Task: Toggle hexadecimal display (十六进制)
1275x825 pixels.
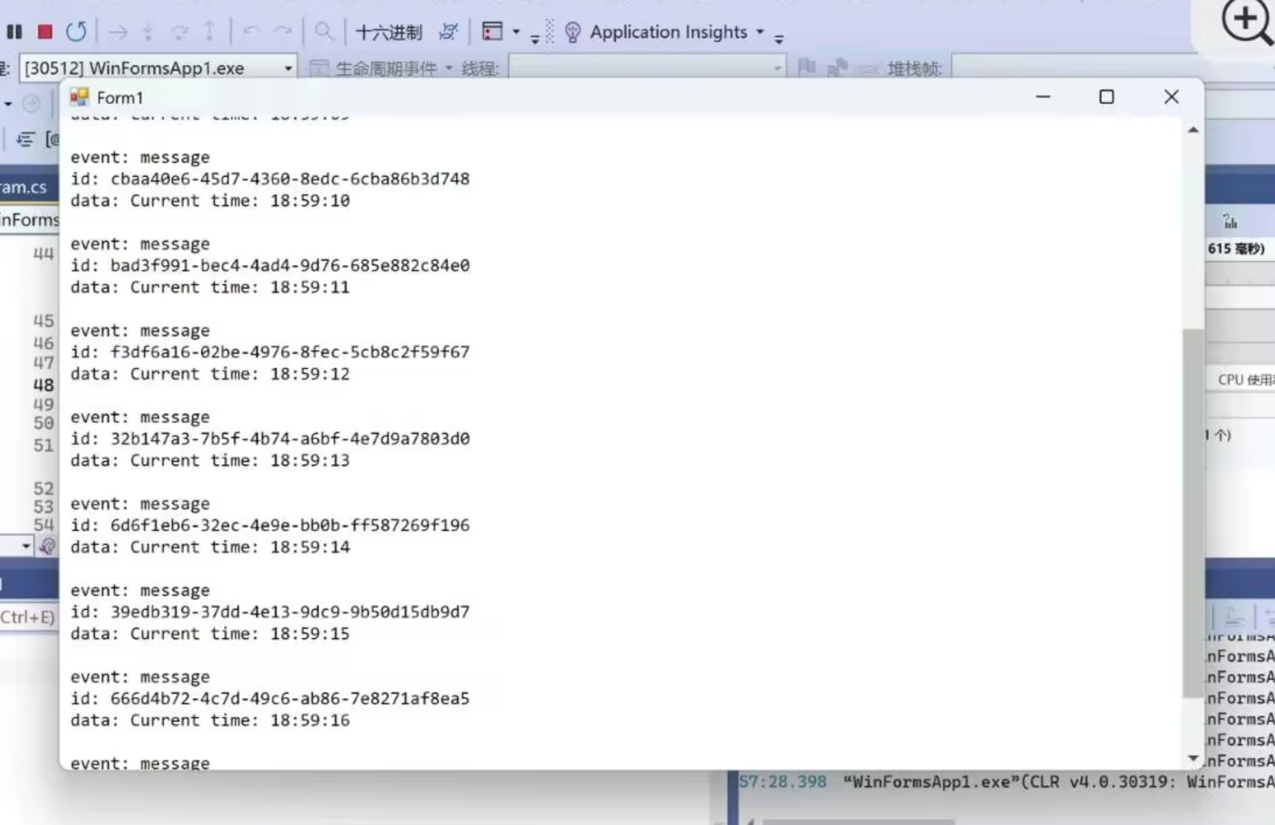Action: pyautogui.click(x=388, y=32)
